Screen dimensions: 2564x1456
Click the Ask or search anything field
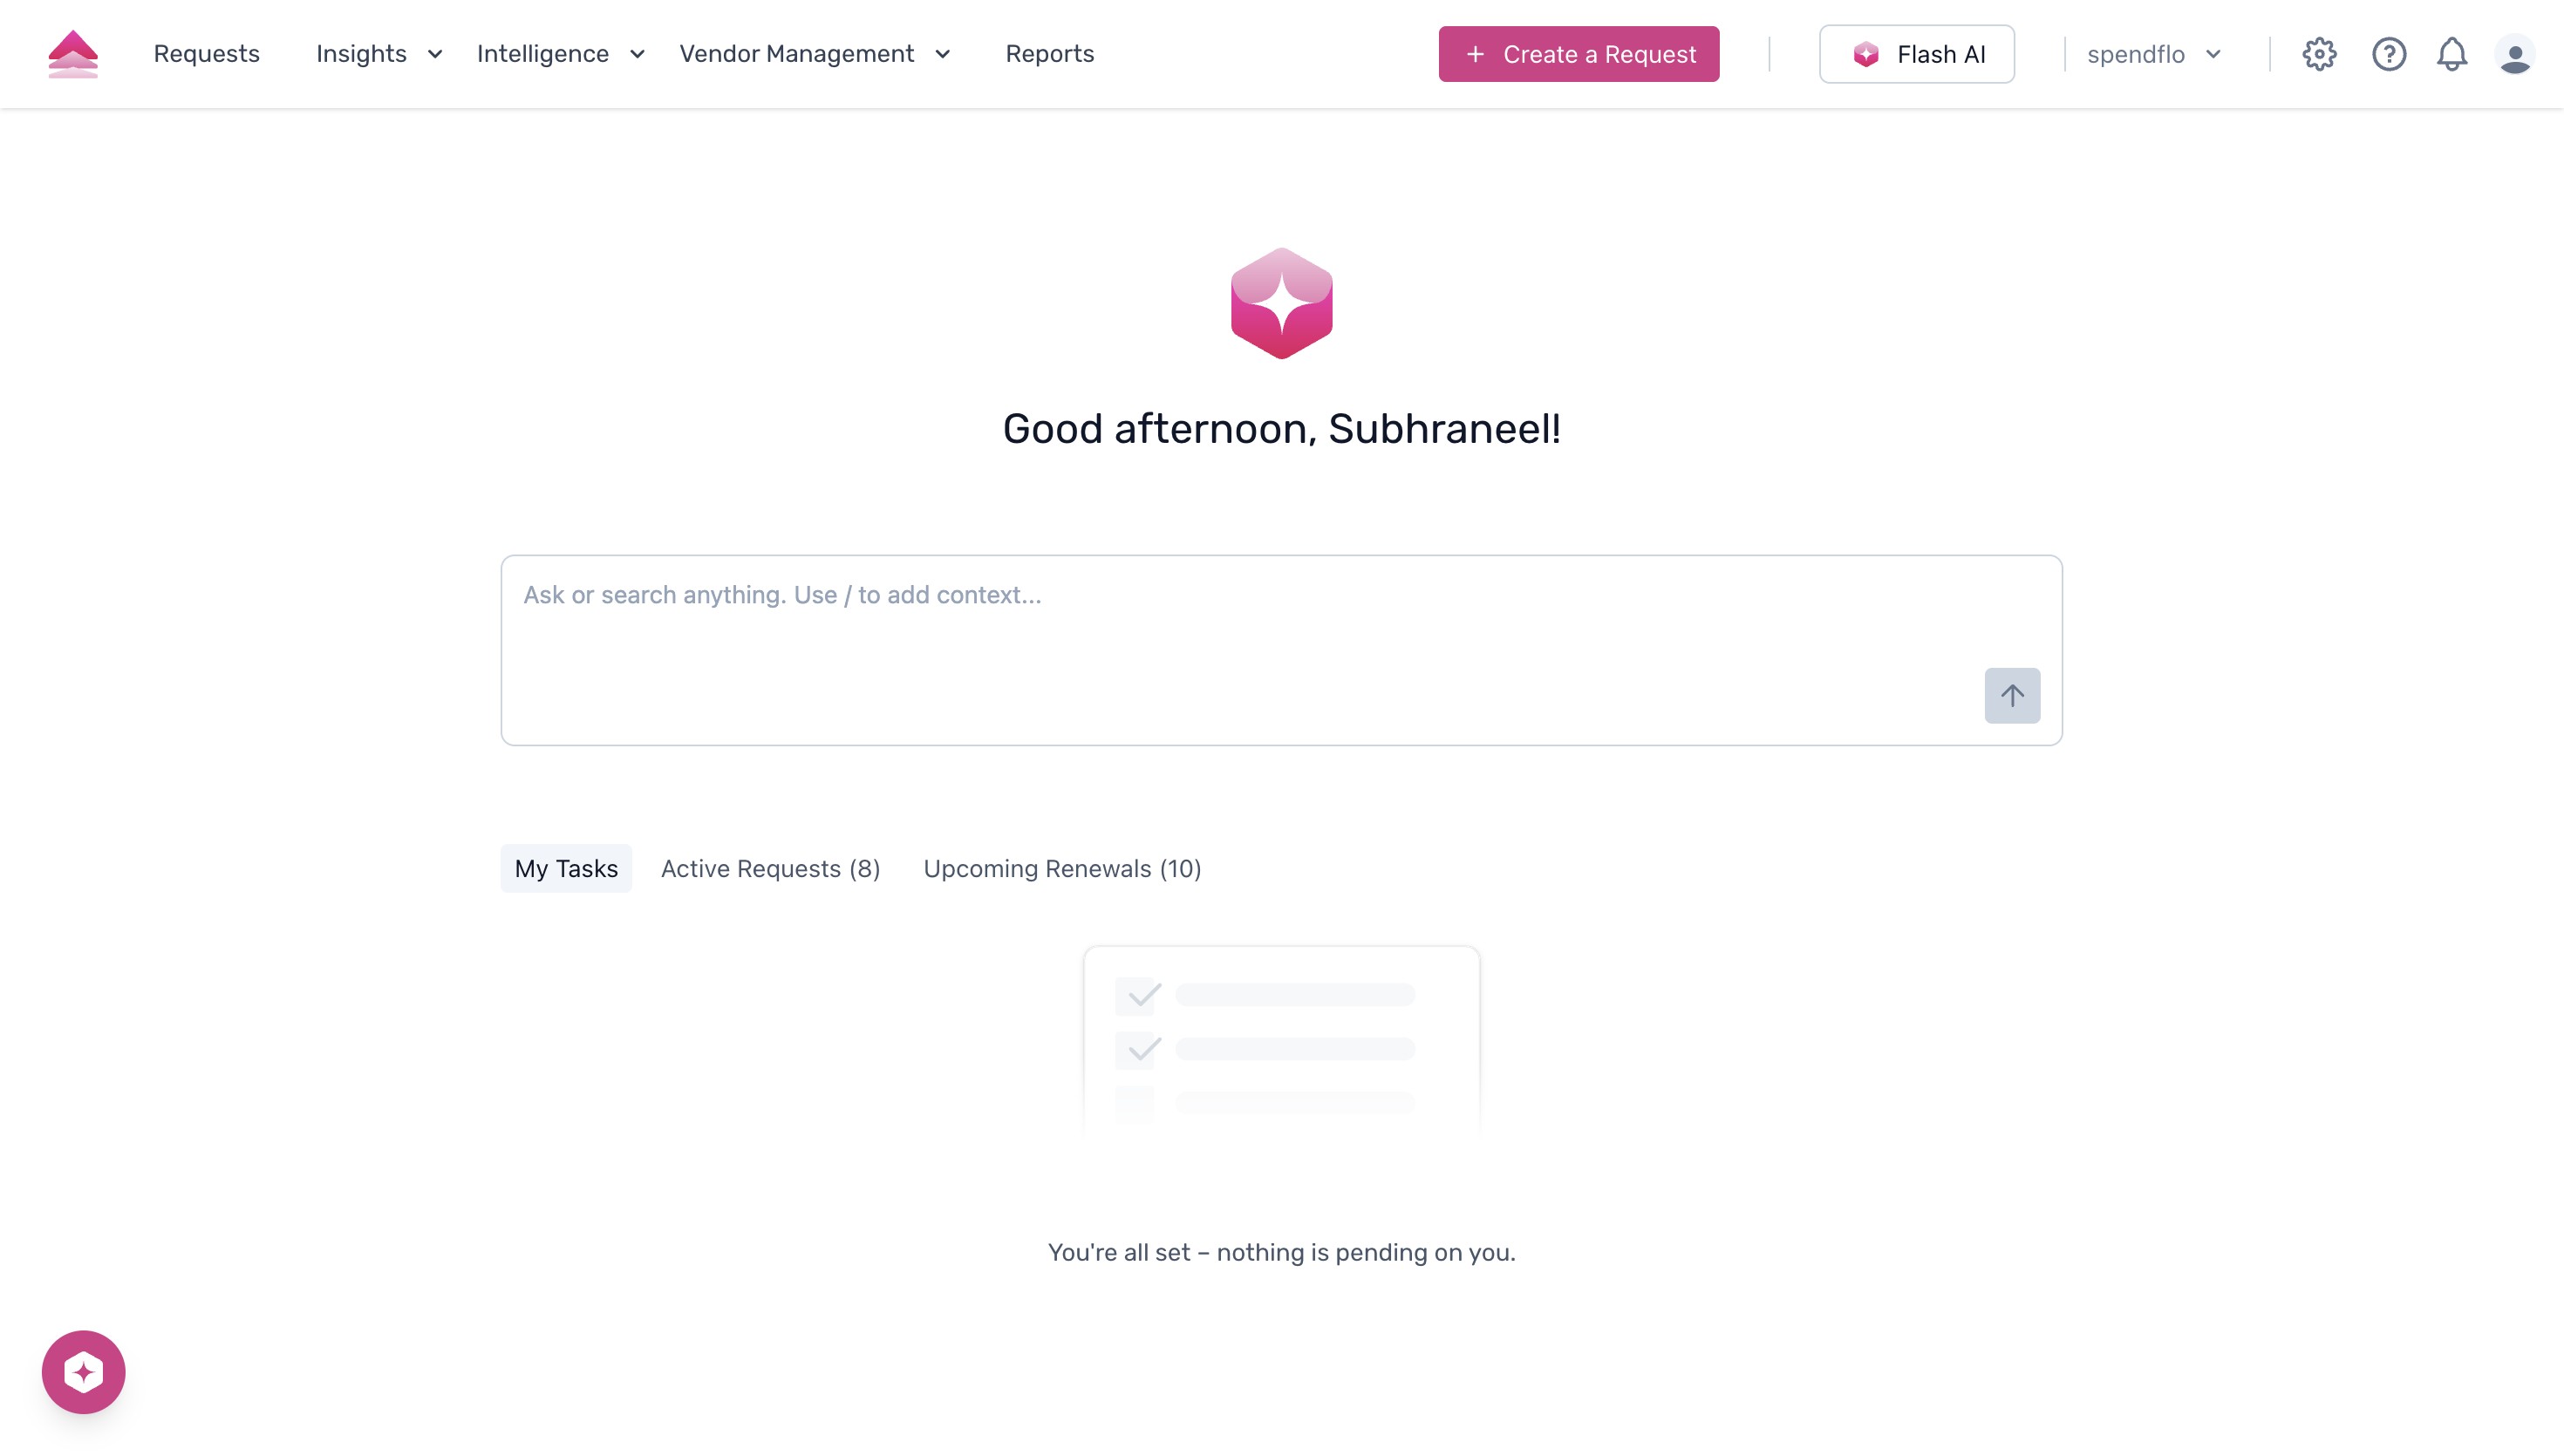point(1280,594)
